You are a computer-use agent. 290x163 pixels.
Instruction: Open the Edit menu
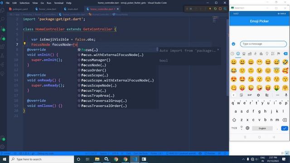[x=14, y=3]
